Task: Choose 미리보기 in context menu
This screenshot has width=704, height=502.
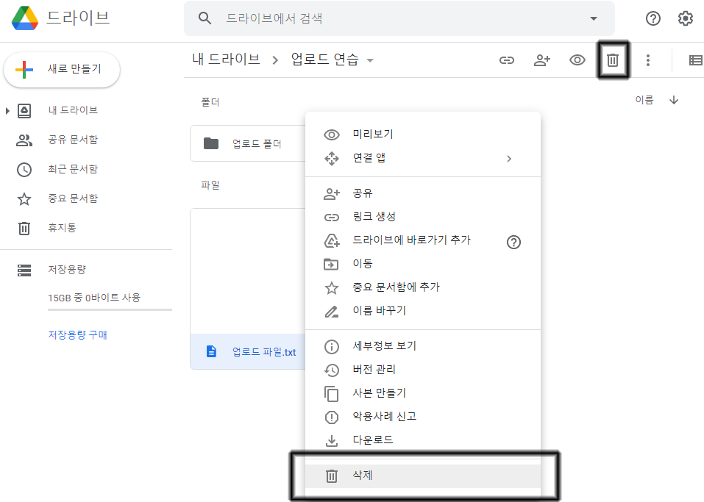Action: coord(423,135)
